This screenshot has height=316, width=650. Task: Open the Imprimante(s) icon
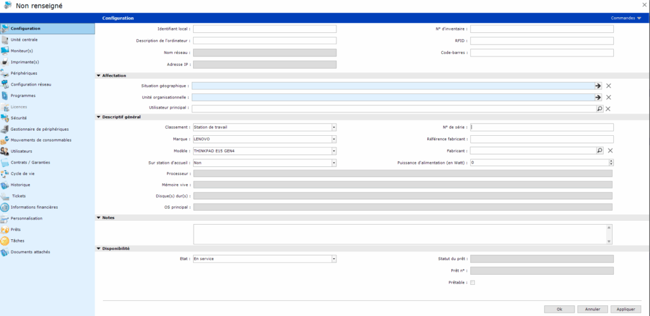click(x=5, y=62)
